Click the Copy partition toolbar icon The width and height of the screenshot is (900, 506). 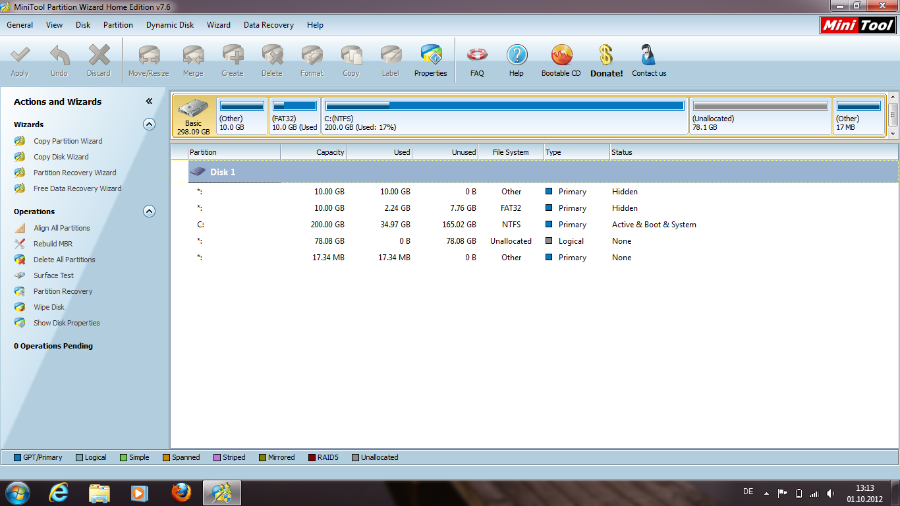pyautogui.click(x=351, y=54)
